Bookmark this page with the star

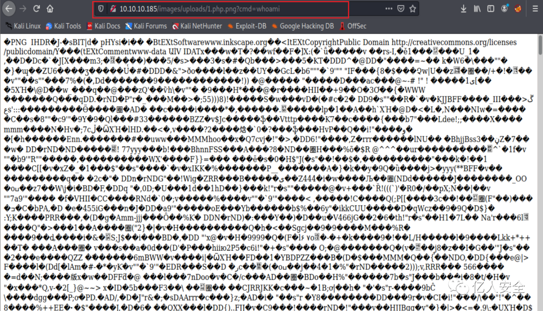tap(412, 9)
